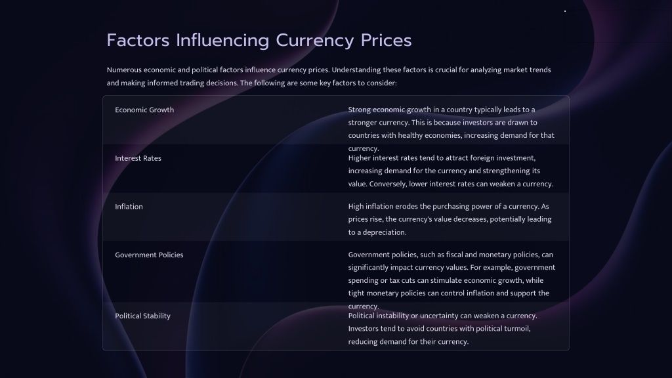Click the word 'Prices' in the heading

386,40
